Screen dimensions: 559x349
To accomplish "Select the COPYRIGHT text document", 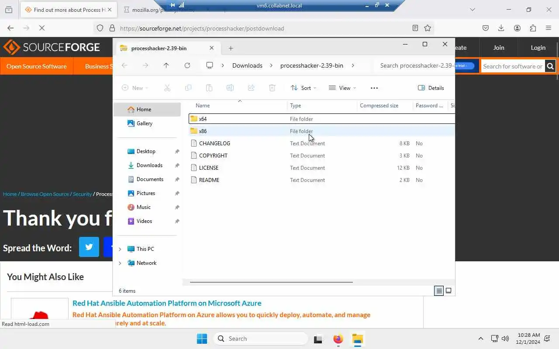I will 322,155.
